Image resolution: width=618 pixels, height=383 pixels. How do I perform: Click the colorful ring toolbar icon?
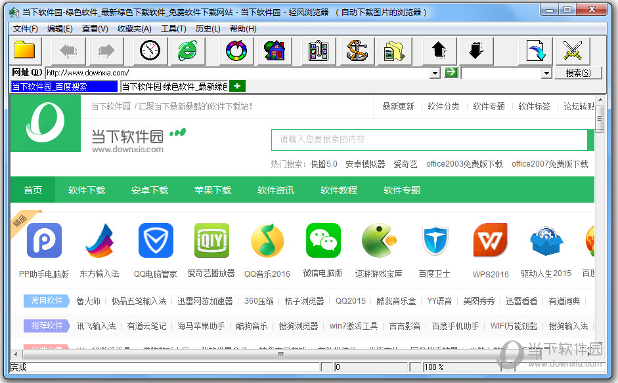(236, 50)
